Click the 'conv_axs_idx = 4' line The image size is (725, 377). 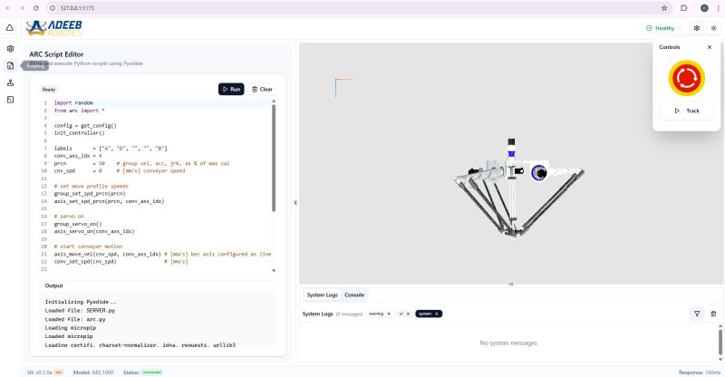click(x=78, y=156)
